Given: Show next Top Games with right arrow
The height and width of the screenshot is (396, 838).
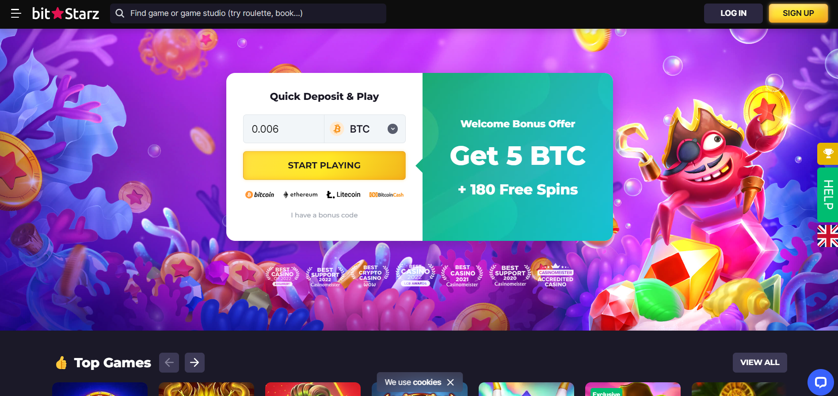Looking at the screenshot, I should point(194,363).
